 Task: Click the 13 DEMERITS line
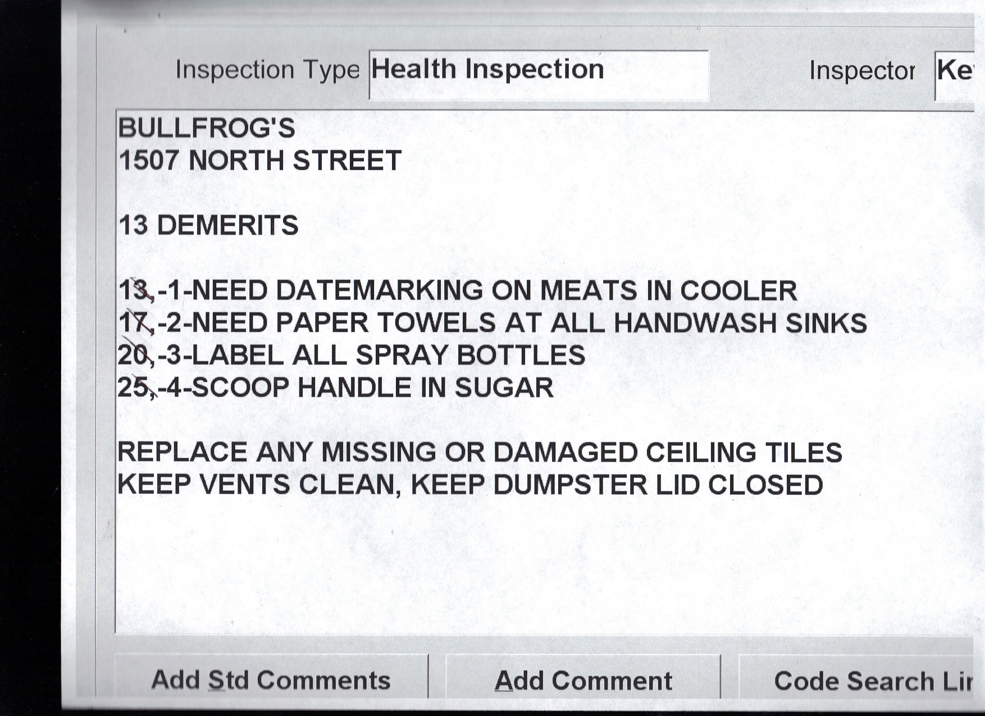[208, 226]
